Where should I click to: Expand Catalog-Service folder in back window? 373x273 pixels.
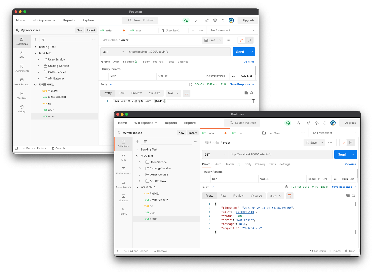tap(38, 66)
